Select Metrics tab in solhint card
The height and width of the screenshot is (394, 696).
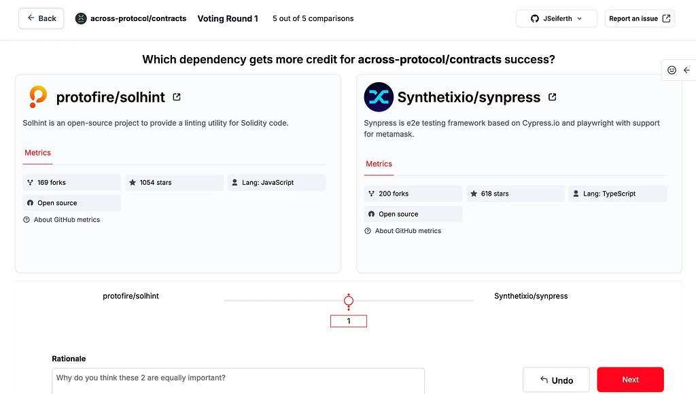point(38,153)
